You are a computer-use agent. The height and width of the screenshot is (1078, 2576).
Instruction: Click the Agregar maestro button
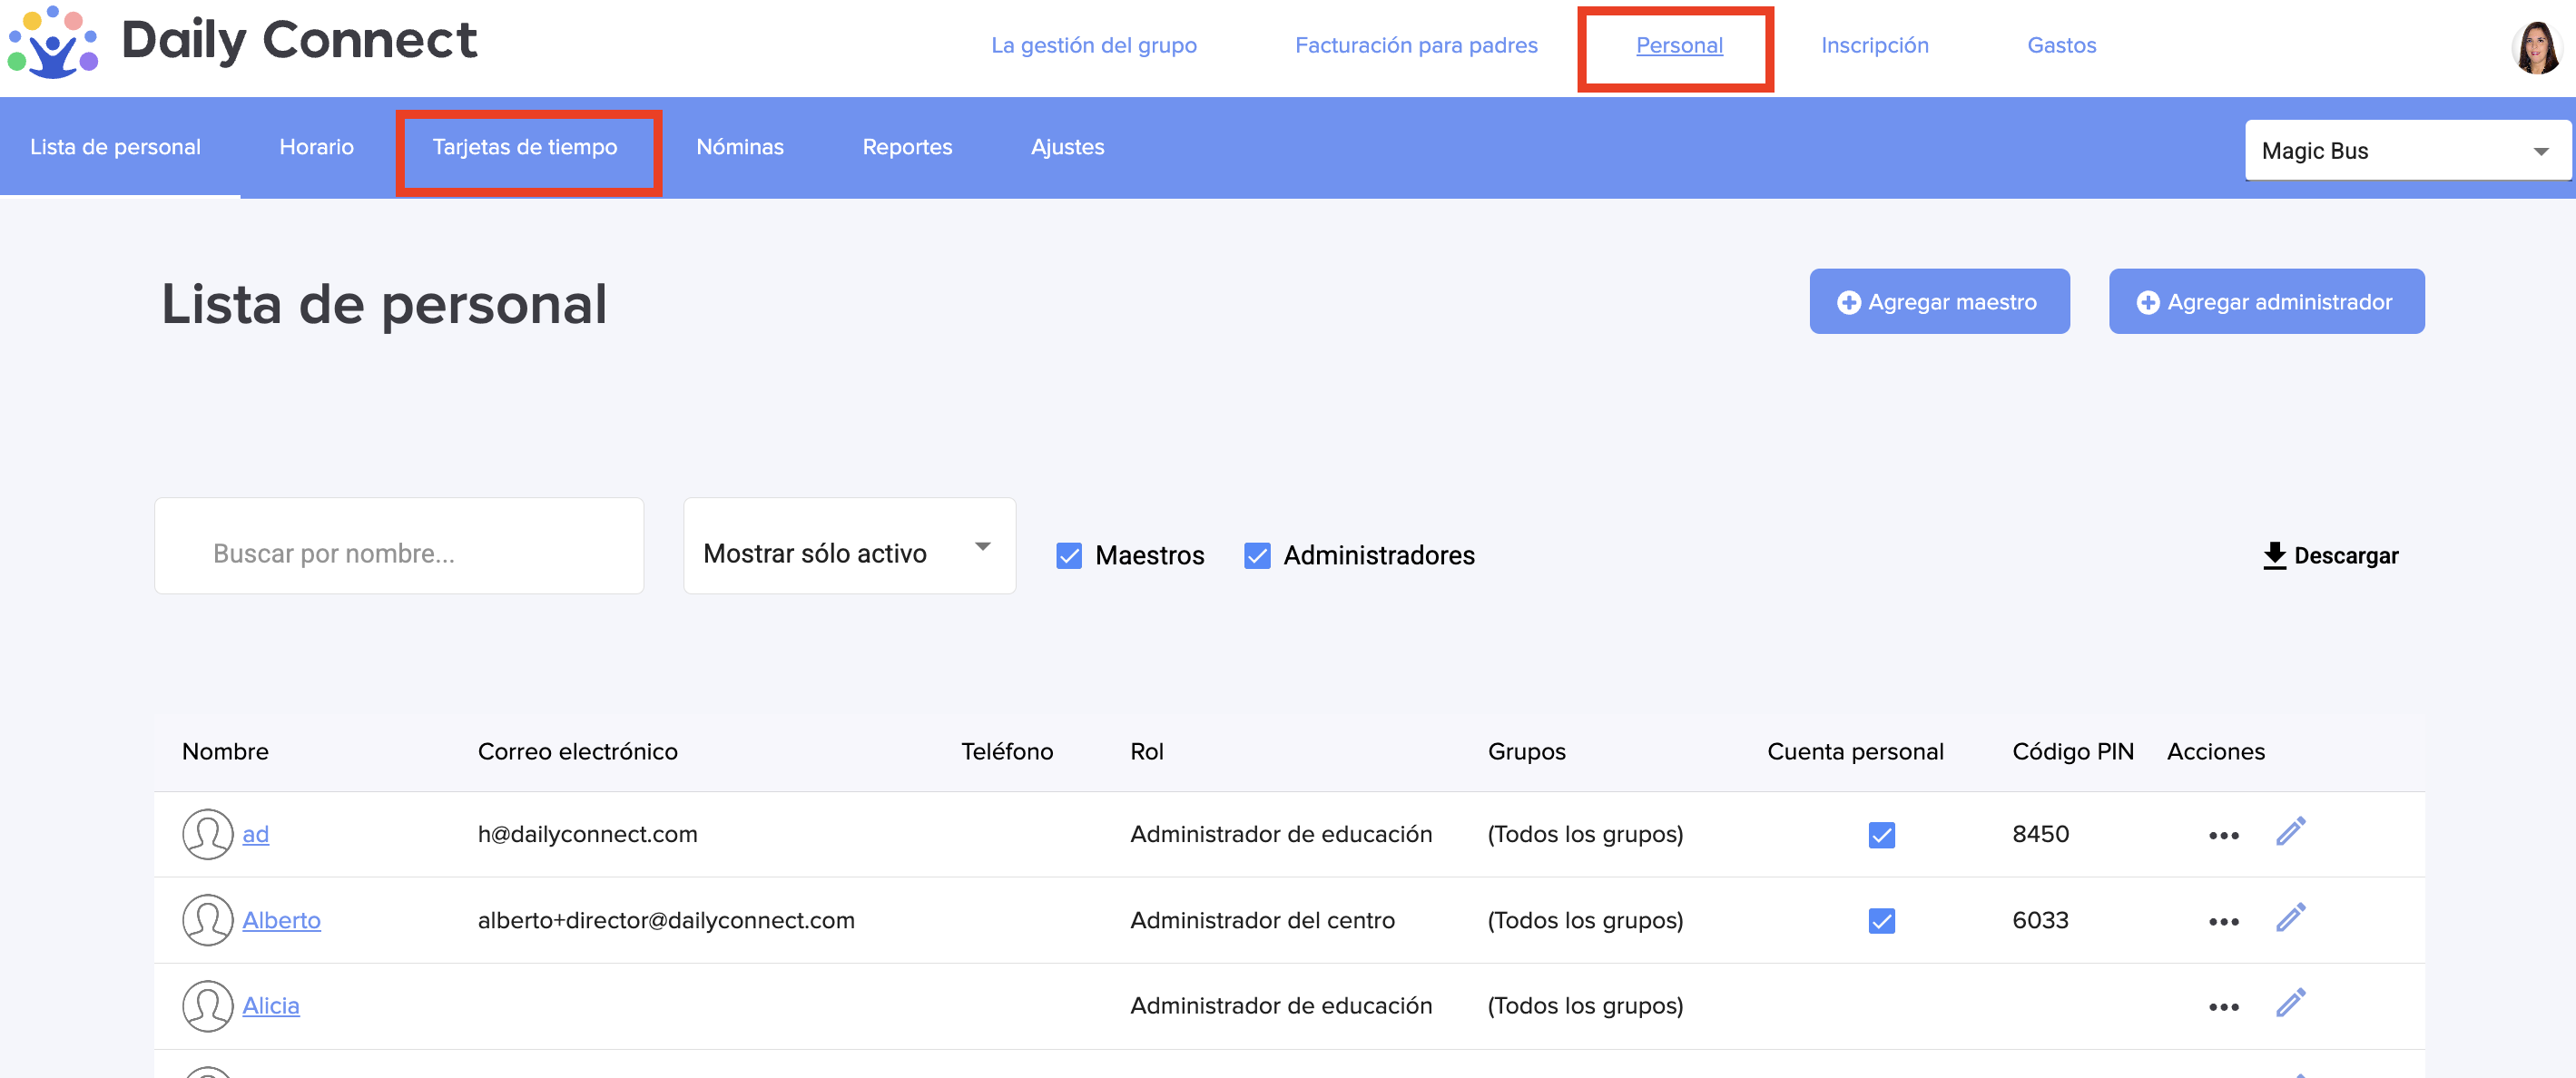pos(1938,301)
